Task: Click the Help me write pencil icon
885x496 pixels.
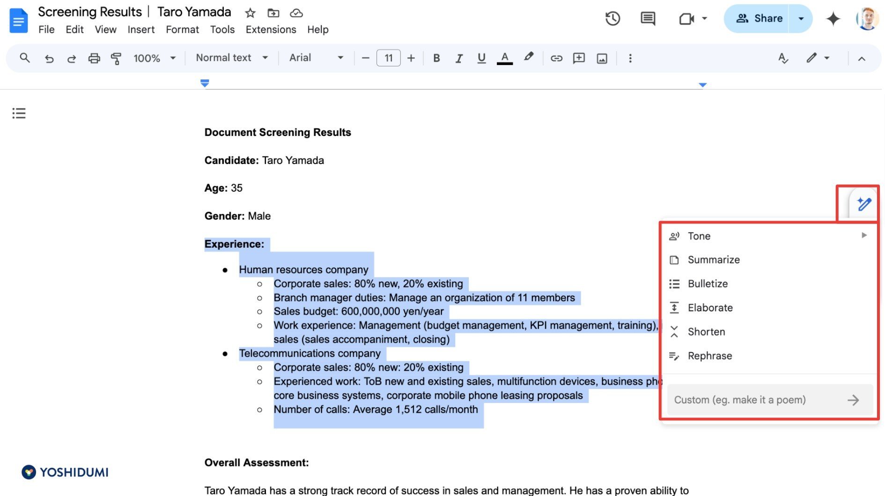Action: coord(863,204)
